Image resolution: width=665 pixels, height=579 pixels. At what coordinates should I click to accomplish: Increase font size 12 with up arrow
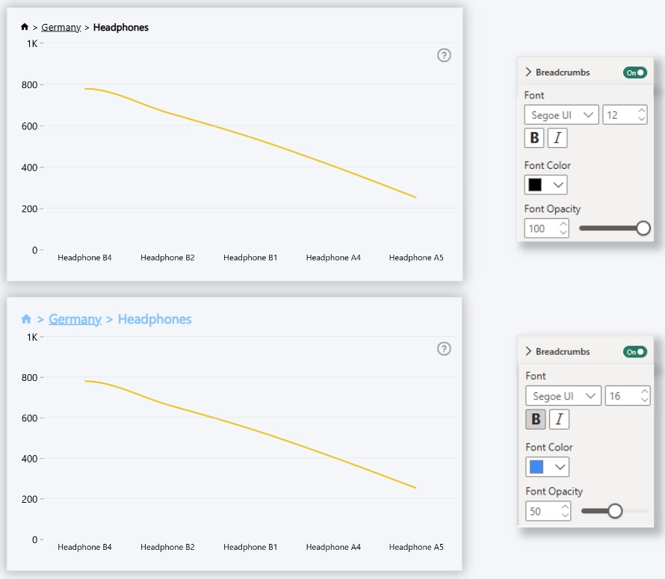642,111
